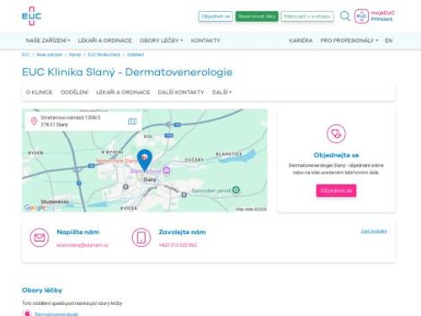Expand the OBORY LÉČBY dropdown
The image size is (421, 316).
click(162, 40)
